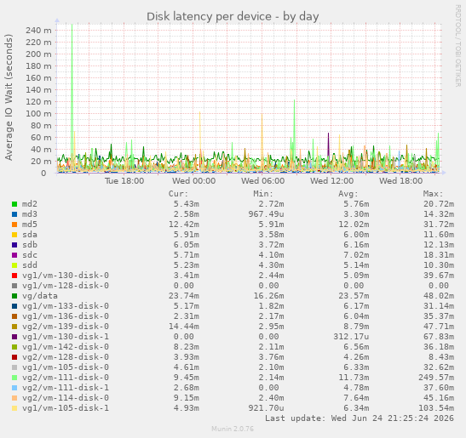Click the '240 m' y-axis label
Screen dimensions: 466x438
(38, 31)
